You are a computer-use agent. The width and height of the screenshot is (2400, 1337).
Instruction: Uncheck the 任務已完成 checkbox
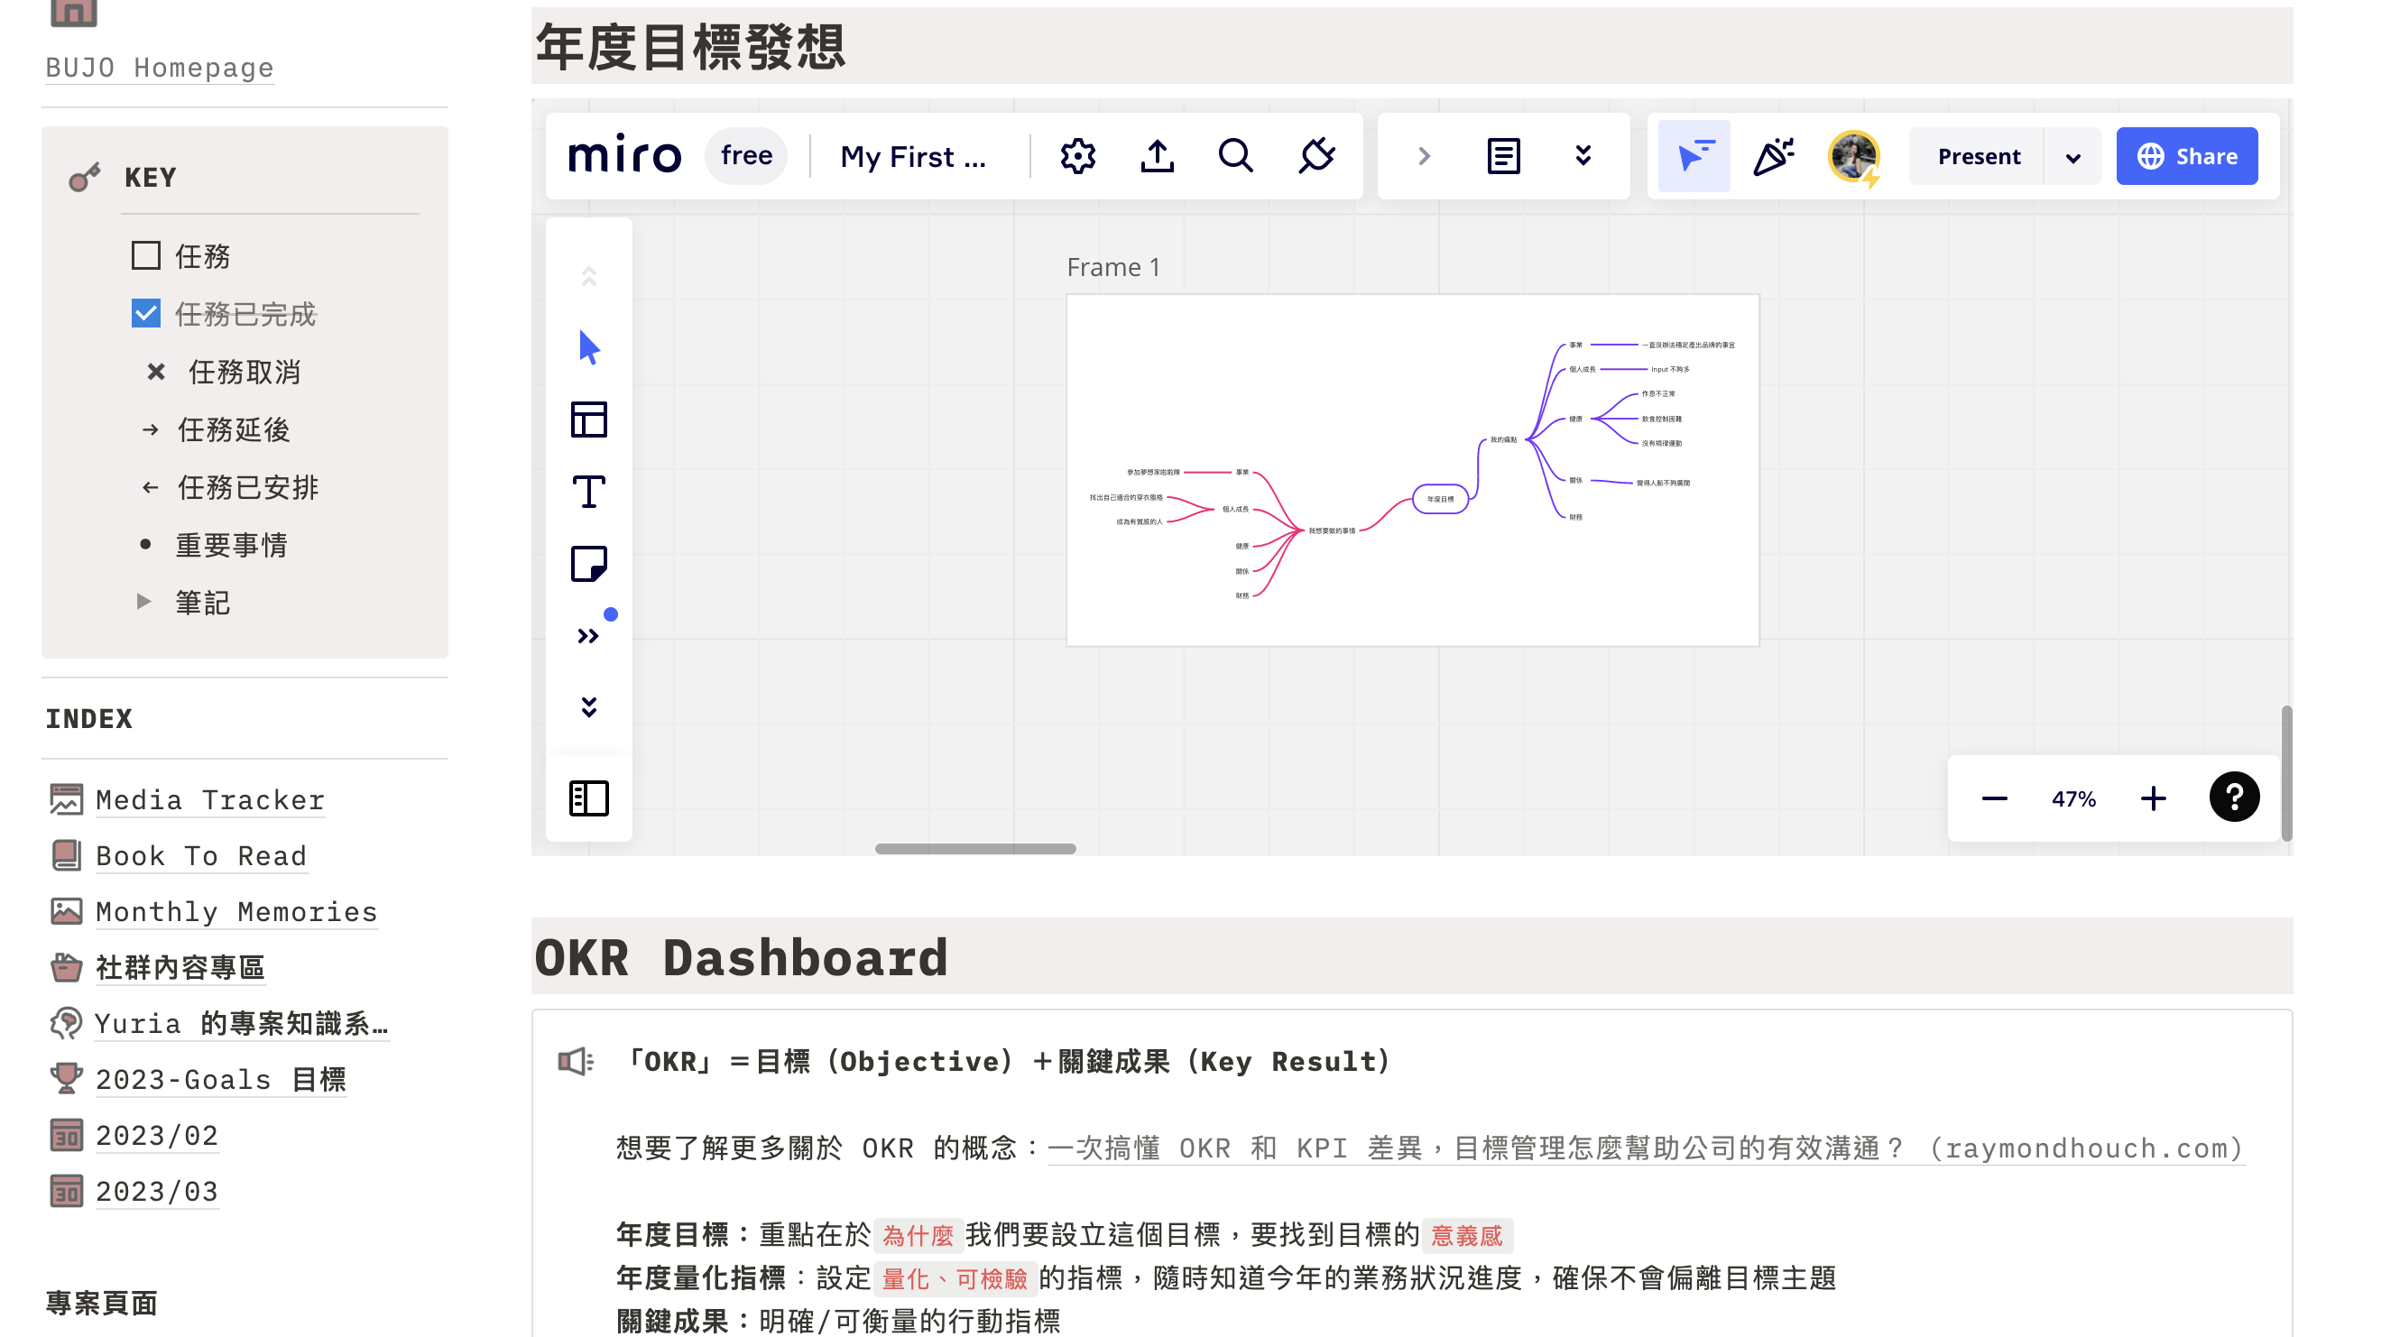pos(146,313)
